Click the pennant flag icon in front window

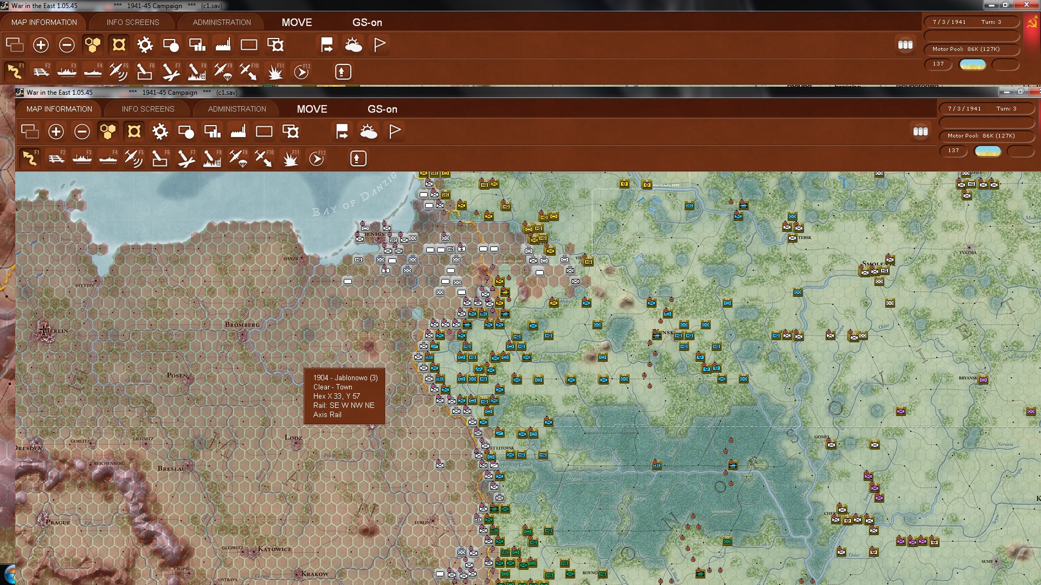395,132
